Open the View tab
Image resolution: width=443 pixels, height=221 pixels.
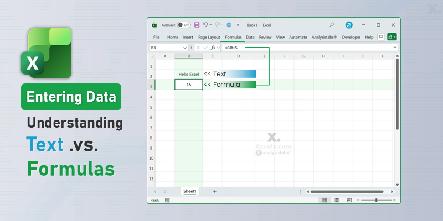280,37
